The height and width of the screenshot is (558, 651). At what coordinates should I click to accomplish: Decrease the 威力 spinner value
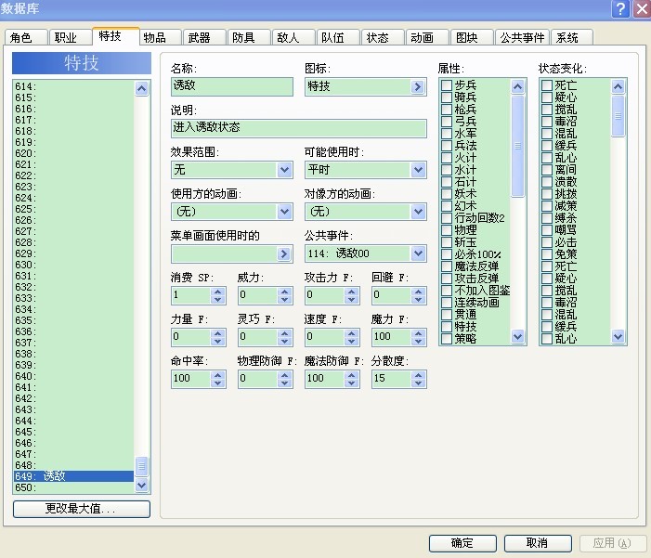pyautogui.click(x=284, y=300)
